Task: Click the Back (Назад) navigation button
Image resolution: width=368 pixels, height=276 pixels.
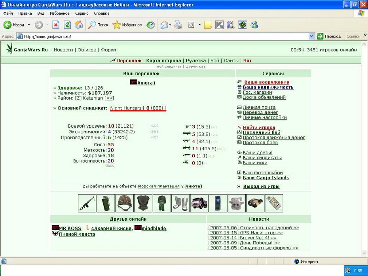Action: 14,25
